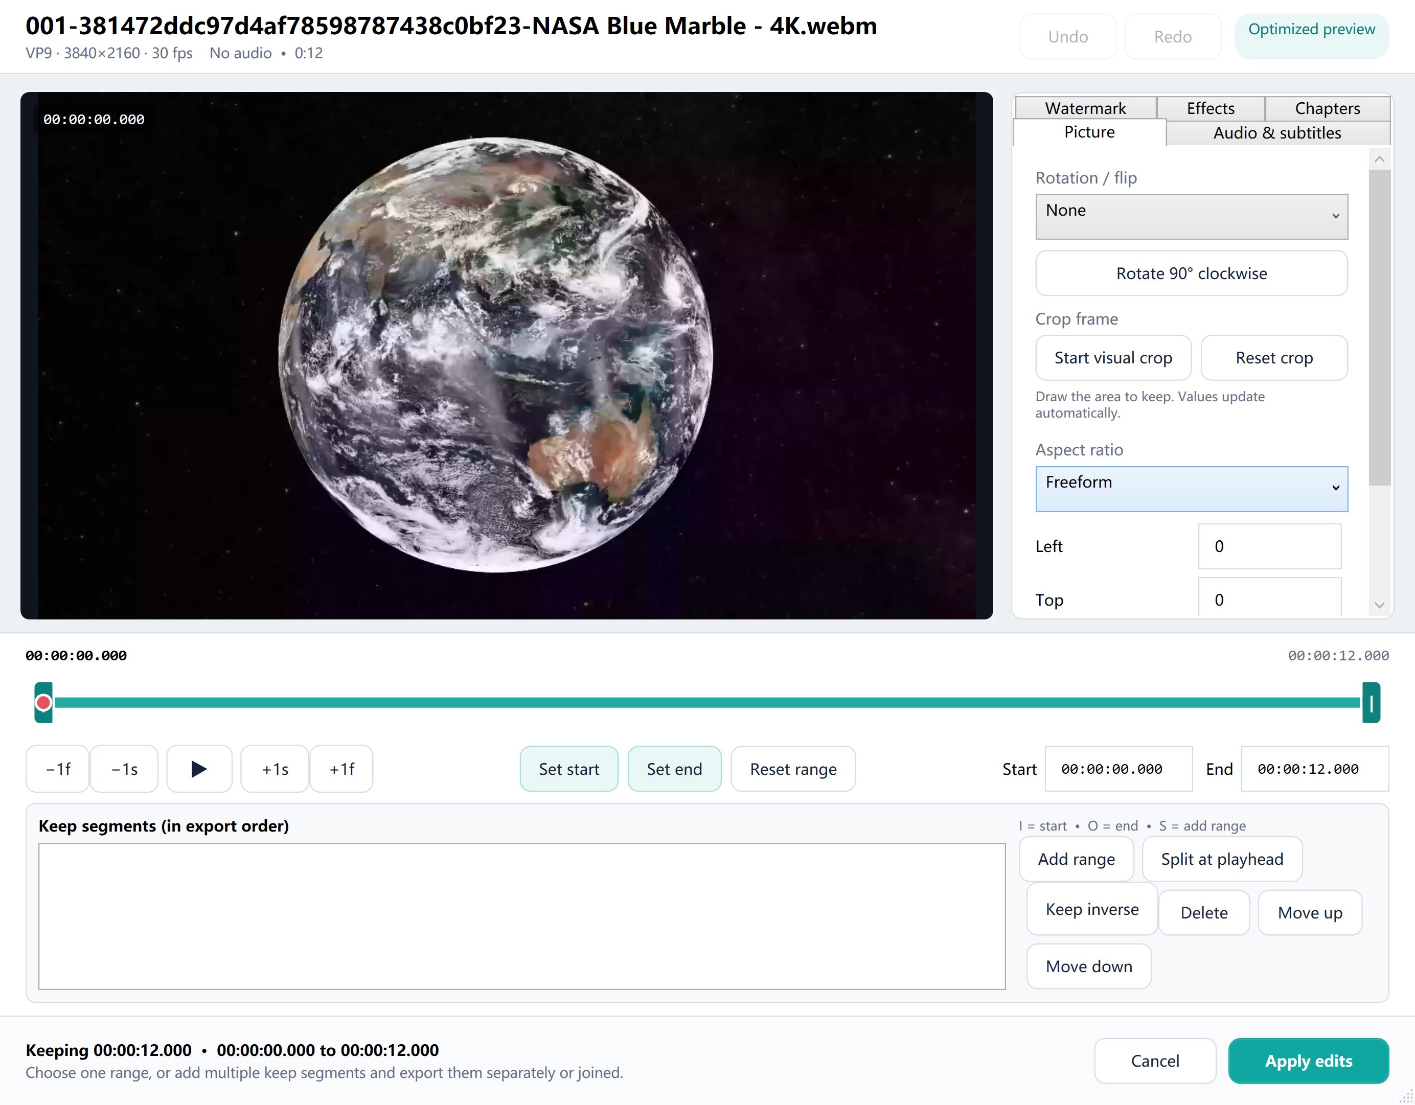
Task: Move segment up
Action: coord(1310,913)
